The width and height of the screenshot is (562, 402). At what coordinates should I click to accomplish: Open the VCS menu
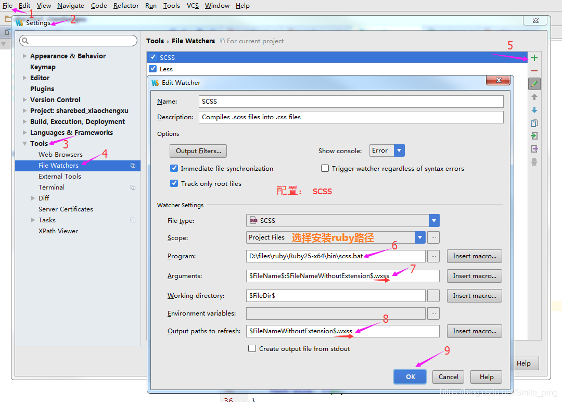(193, 6)
